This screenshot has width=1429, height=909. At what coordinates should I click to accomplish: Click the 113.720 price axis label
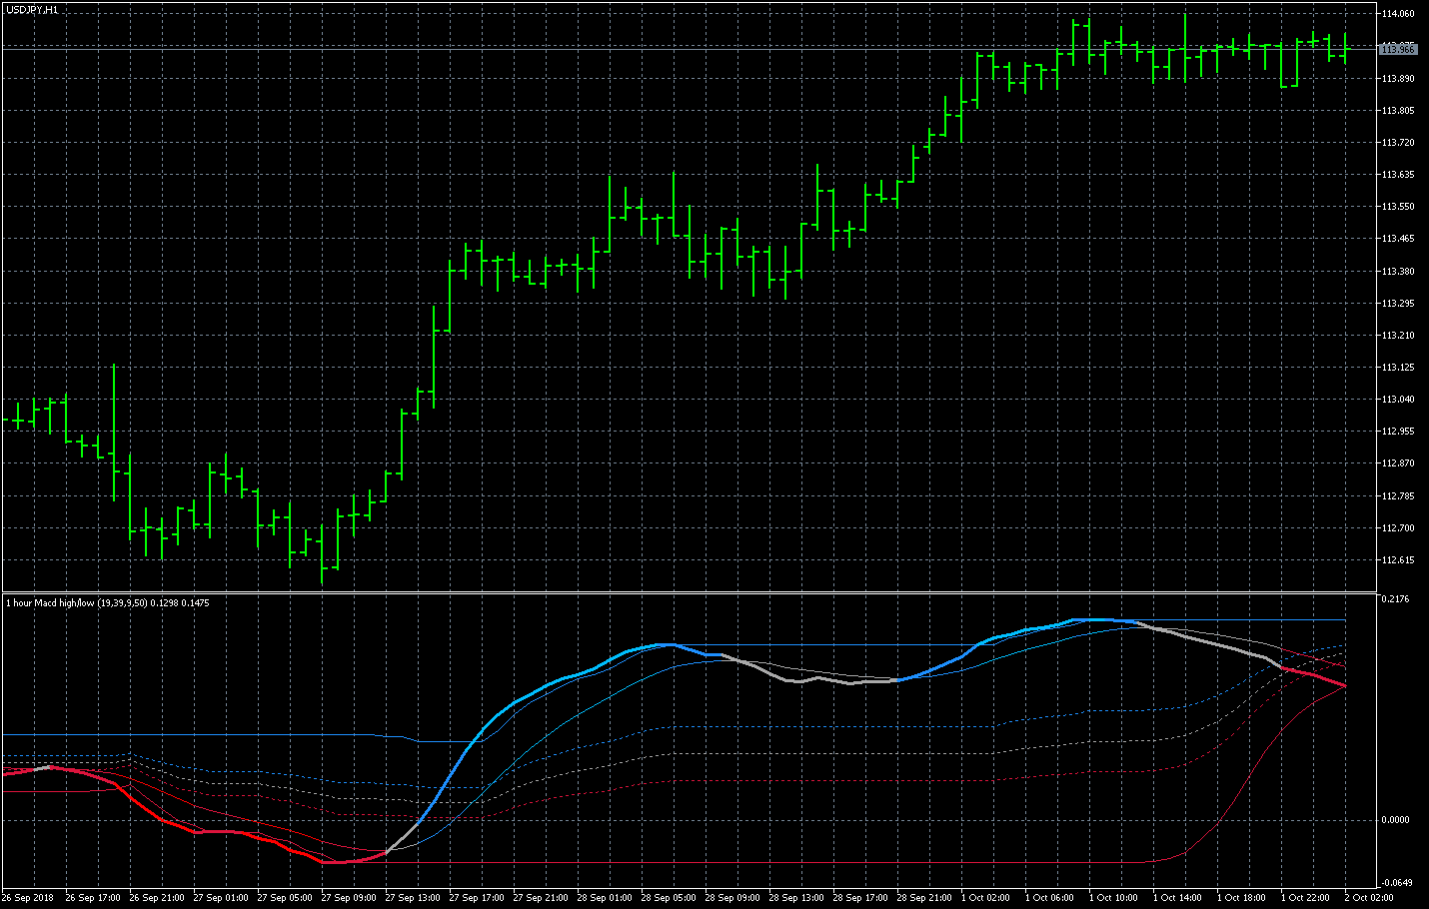point(1397,143)
